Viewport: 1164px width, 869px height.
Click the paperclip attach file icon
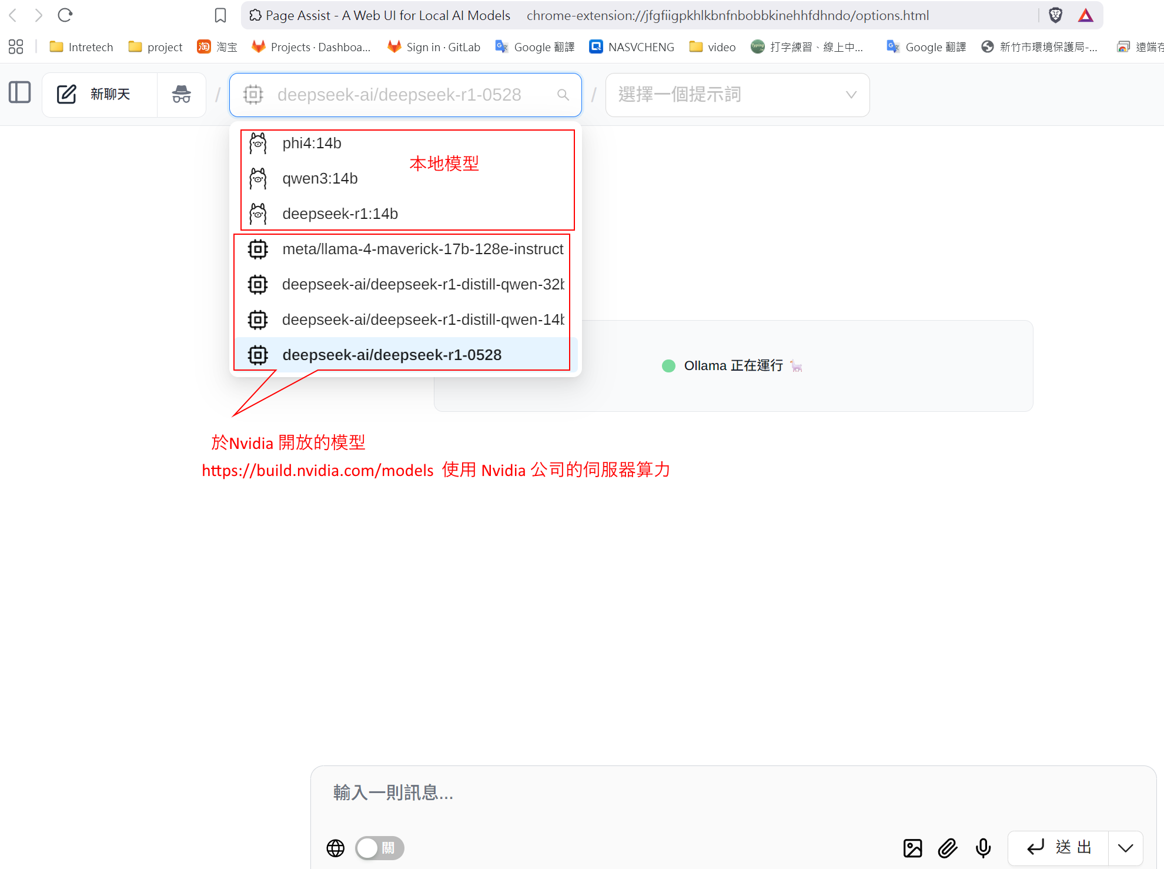tap(948, 848)
